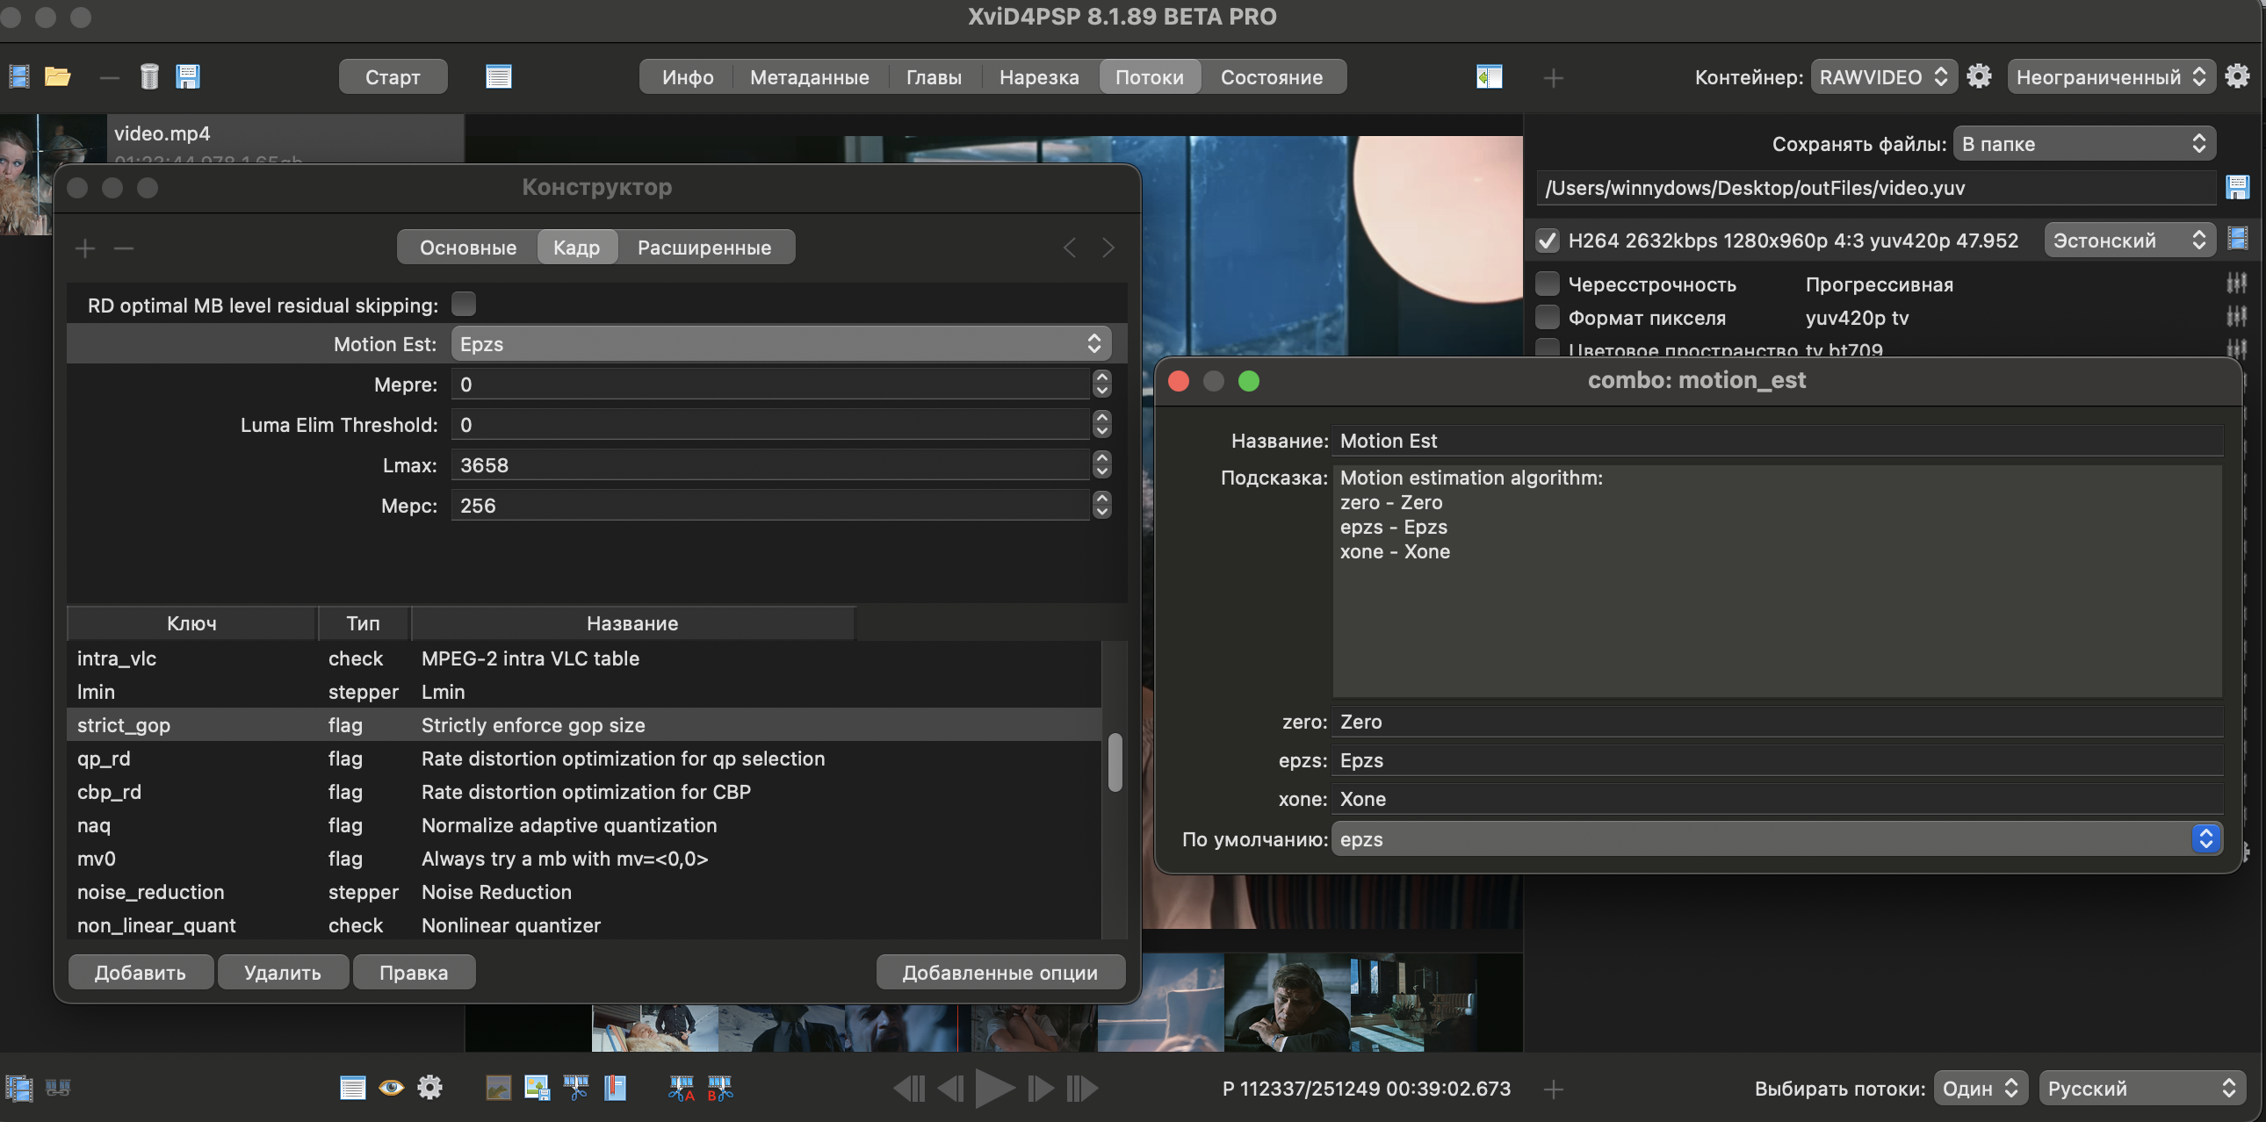Open the Неограниченный dropdown

coord(2111,76)
